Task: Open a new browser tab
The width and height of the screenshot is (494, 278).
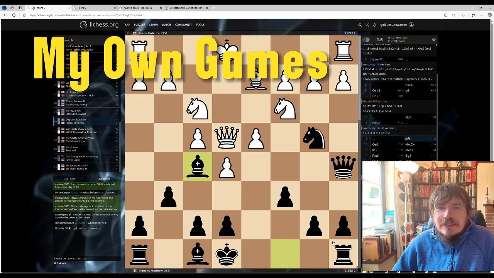Action: (x=214, y=8)
